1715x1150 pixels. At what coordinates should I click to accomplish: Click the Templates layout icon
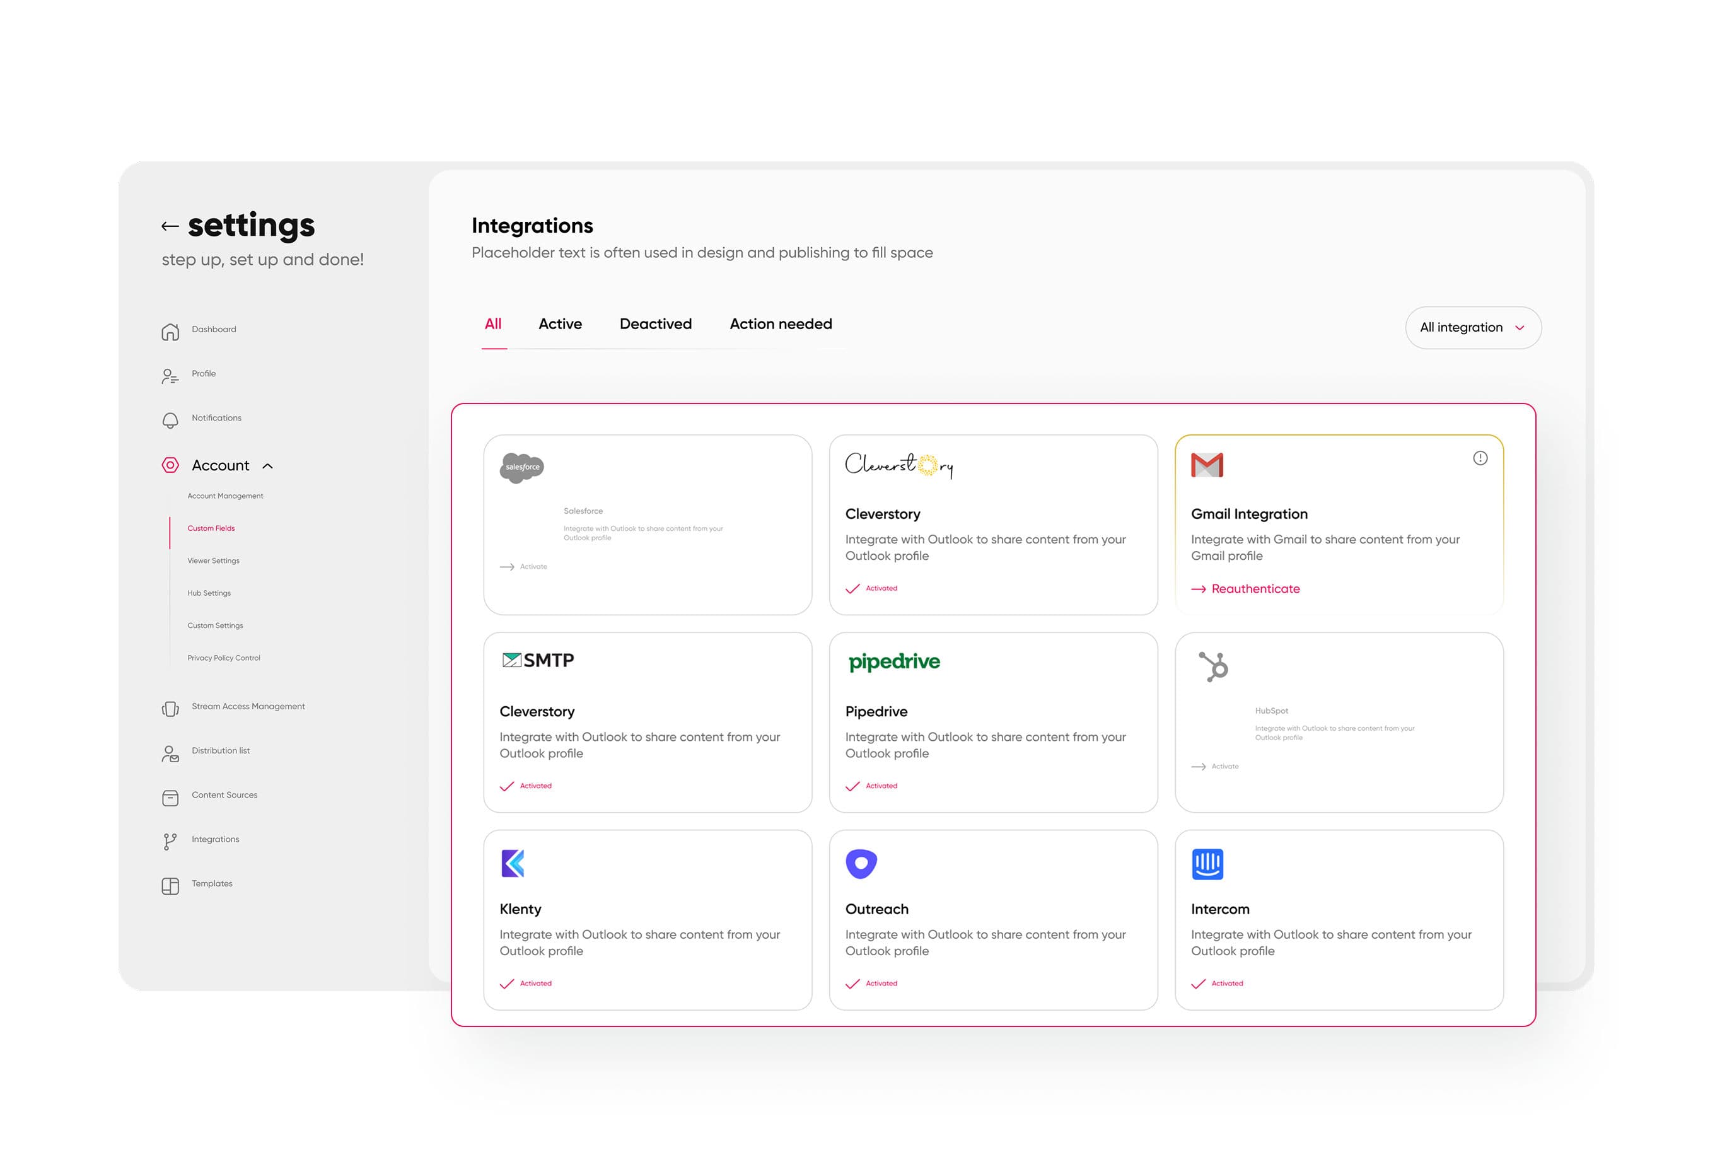[x=170, y=886]
